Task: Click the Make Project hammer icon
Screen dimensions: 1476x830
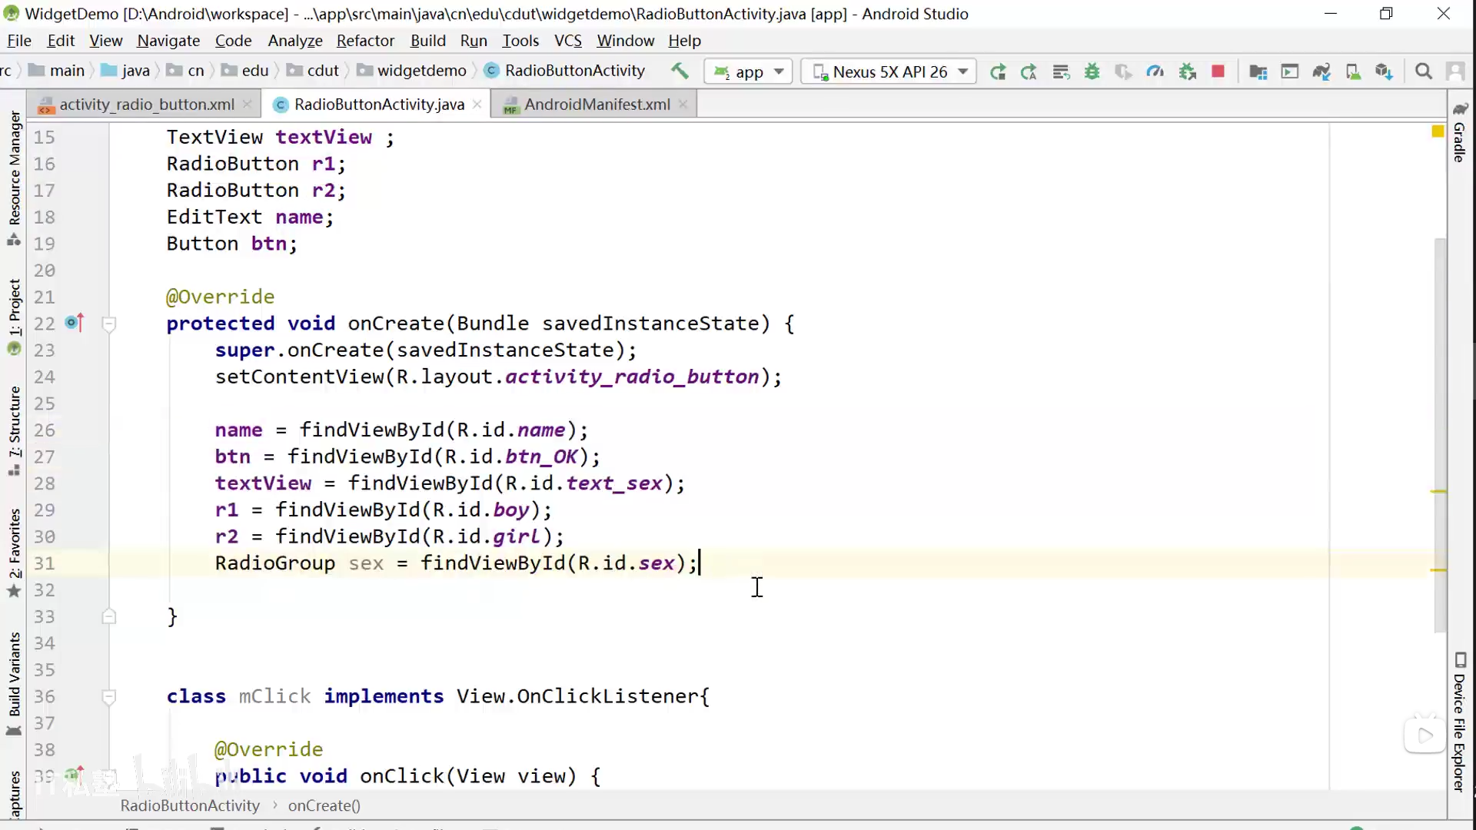Action: [x=680, y=71]
